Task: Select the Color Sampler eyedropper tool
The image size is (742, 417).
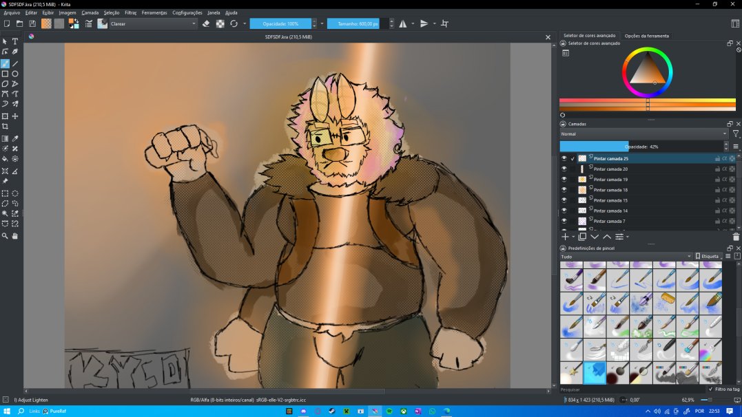Action: click(x=15, y=138)
